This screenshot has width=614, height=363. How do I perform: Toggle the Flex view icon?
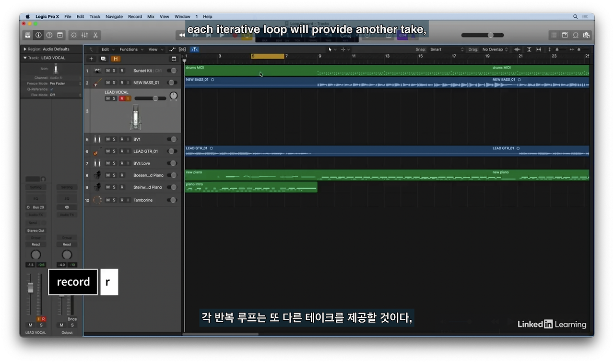182,49
